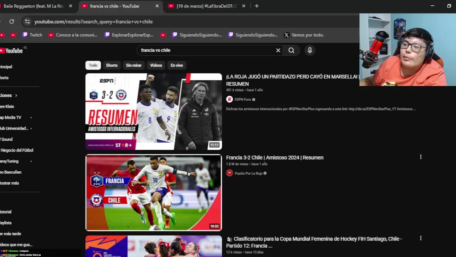
Task: Open options menu for Hockey FIH video
Action: coord(421,238)
